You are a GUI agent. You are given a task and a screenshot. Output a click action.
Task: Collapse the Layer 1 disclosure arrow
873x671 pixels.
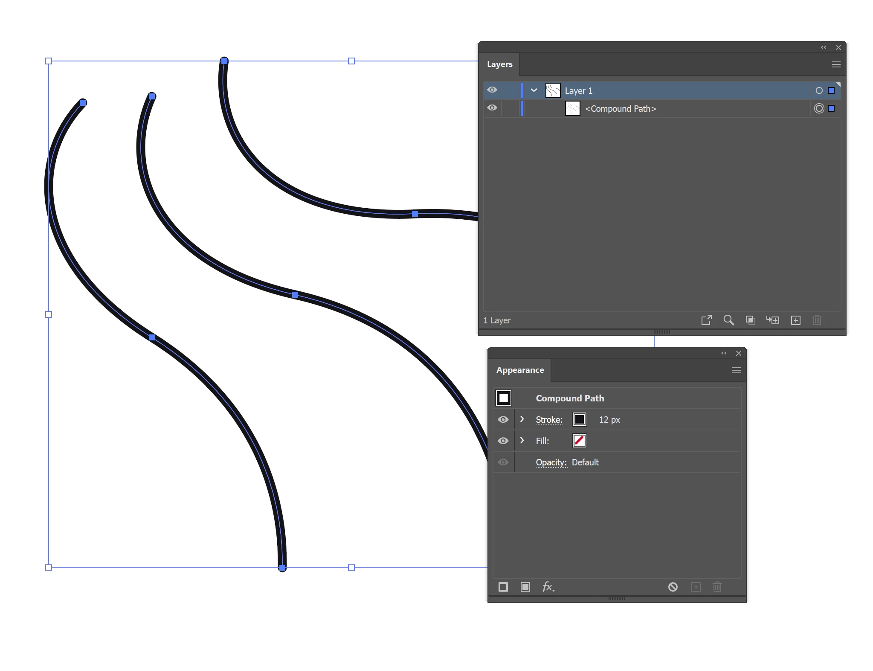(534, 90)
